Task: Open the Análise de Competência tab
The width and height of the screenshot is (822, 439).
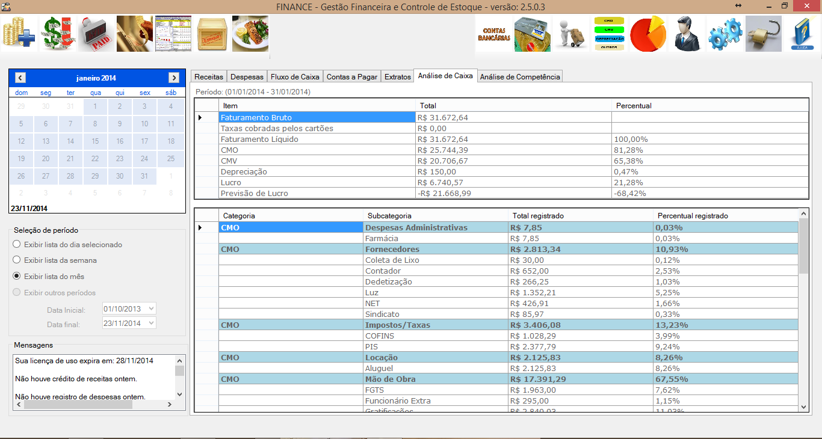Action: tap(520, 76)
